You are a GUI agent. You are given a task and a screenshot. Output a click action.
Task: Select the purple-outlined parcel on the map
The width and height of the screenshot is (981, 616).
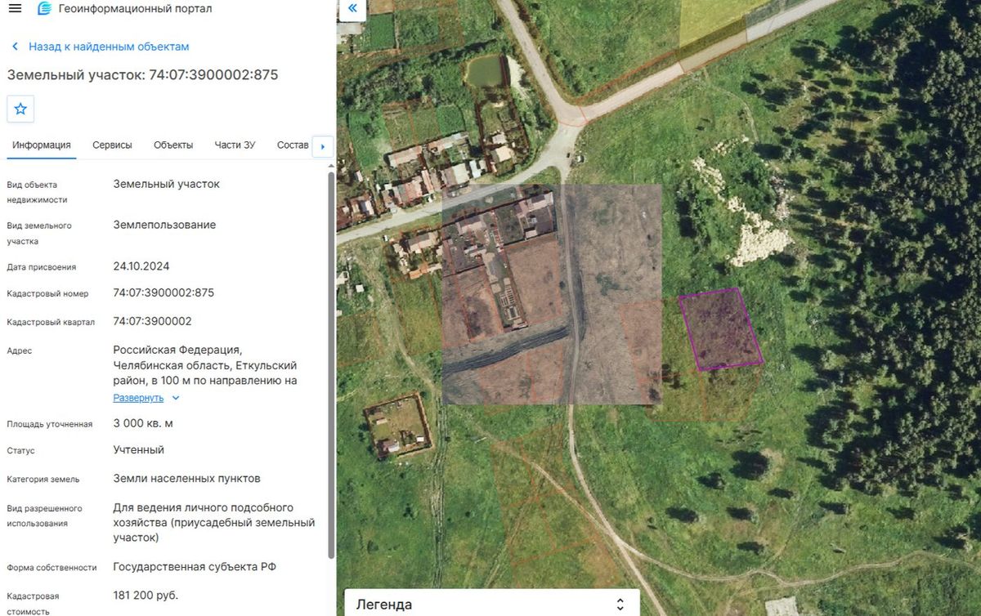(x=720, y=328)
